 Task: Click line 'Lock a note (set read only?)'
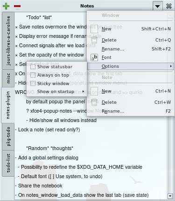pos(48,130)
